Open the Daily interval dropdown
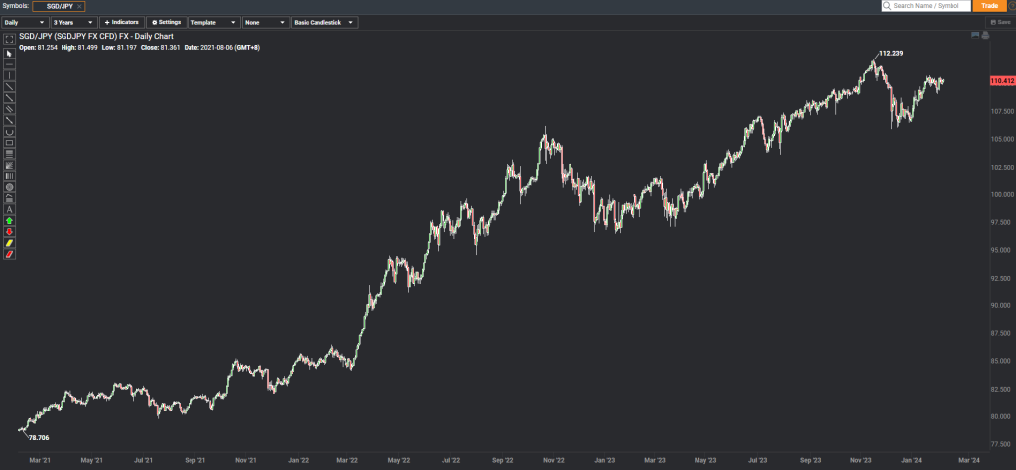This screenshot has height=470, width=1016. click(25, 22)
